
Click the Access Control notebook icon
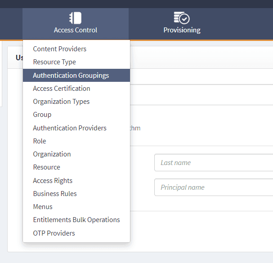pos(75,18)
